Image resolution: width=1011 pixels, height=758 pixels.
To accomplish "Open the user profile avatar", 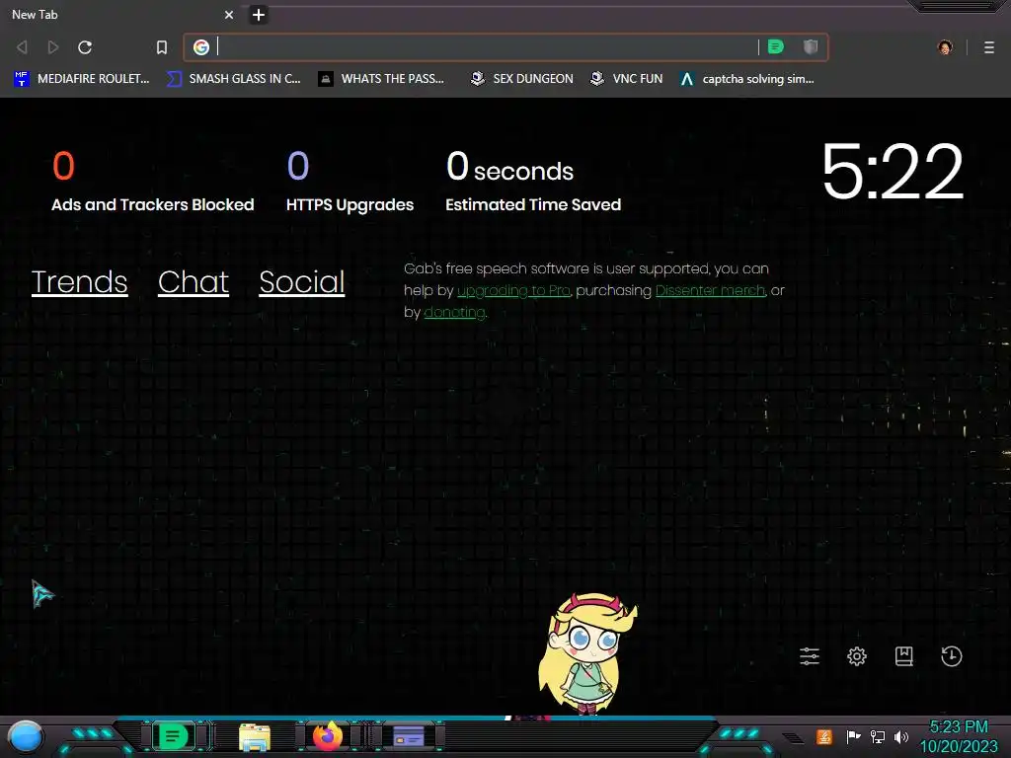I will (945, 47).
